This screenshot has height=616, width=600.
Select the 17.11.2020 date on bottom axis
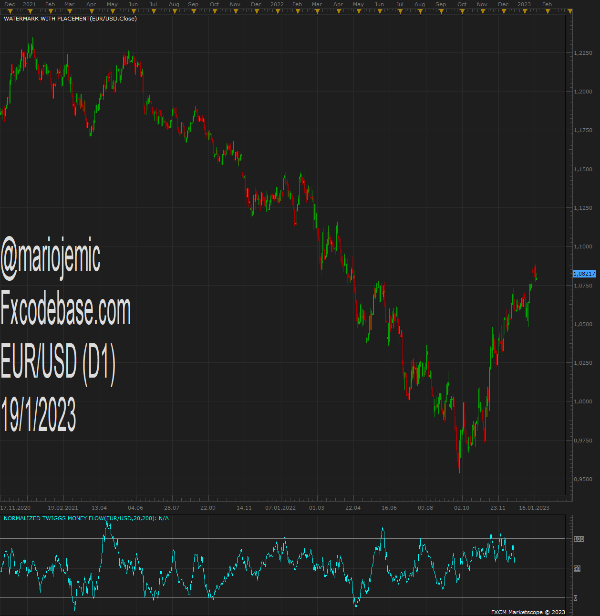[15, 508]
